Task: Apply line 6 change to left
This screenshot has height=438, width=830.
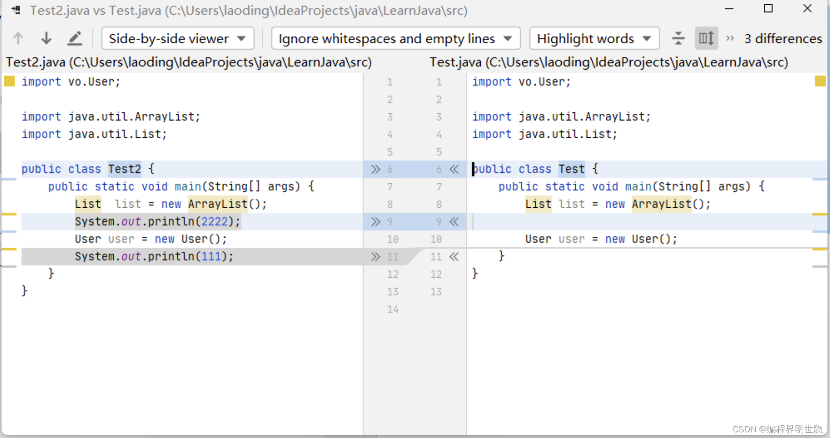Action: (x=454, y=169)
